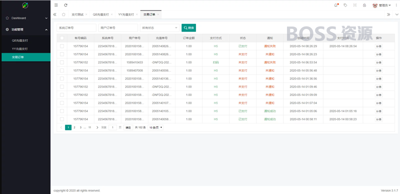
Task: Click the tag icon in top bar
Action: (x=345, y=5)
